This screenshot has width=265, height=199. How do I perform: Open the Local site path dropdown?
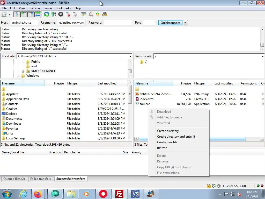coord(130,56)
